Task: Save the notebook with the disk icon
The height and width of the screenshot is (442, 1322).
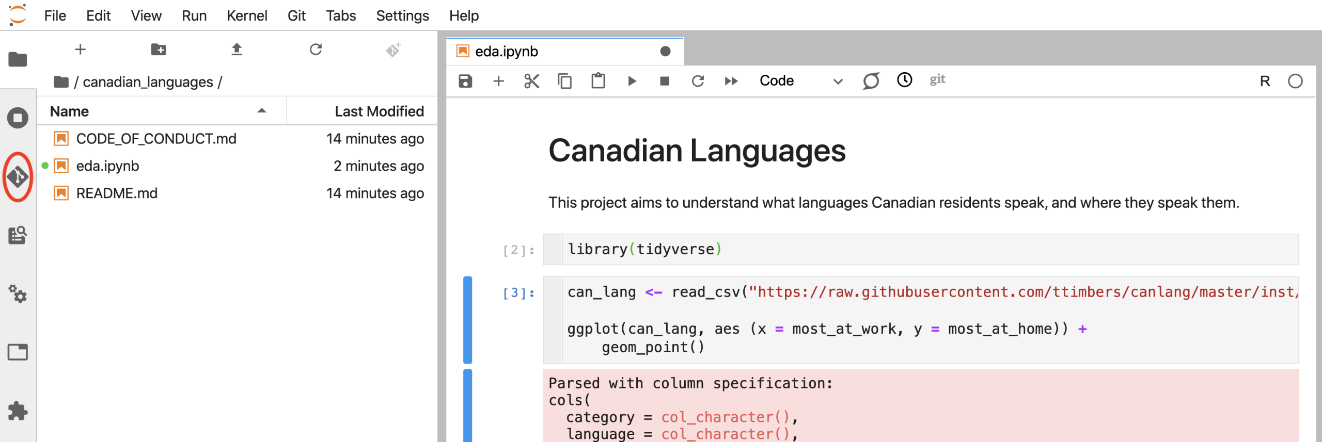Action: click(465, 81)
